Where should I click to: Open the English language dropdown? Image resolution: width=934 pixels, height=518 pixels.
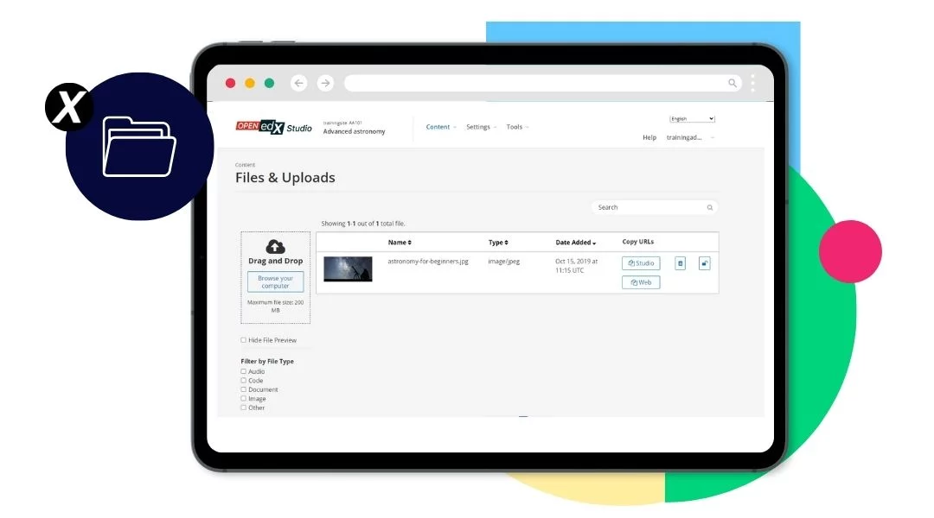tap(692, 118)
